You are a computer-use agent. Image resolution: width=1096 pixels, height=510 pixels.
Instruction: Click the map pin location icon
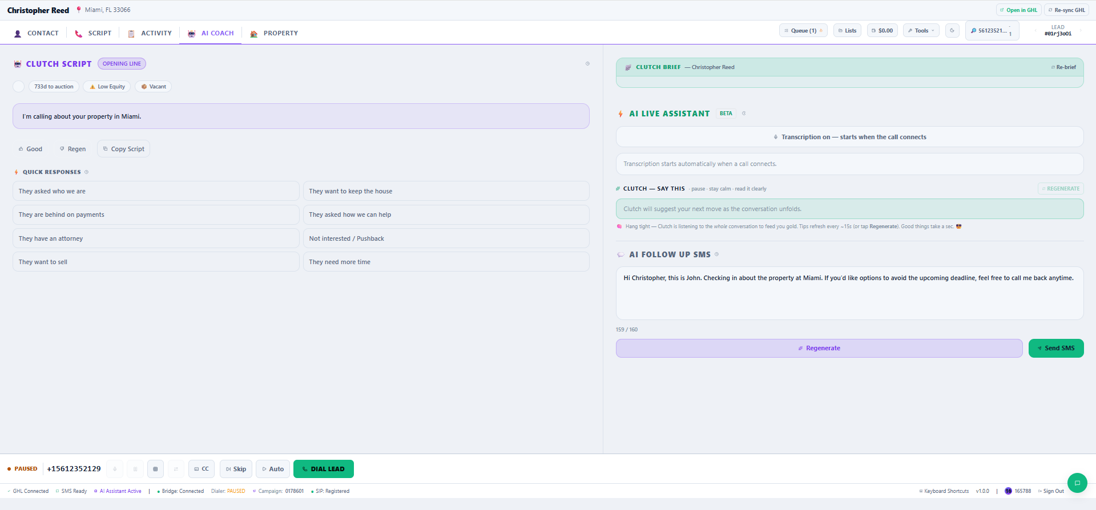point(79,10)
